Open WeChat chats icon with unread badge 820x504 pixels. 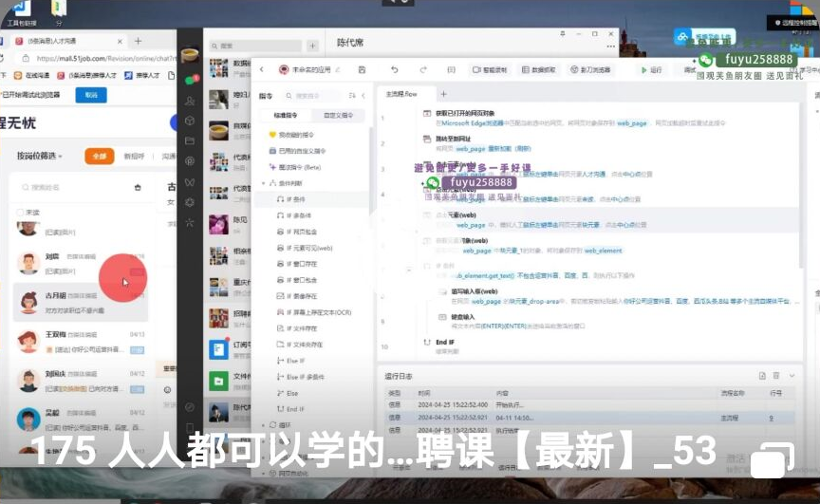click(x=191, y=79)
